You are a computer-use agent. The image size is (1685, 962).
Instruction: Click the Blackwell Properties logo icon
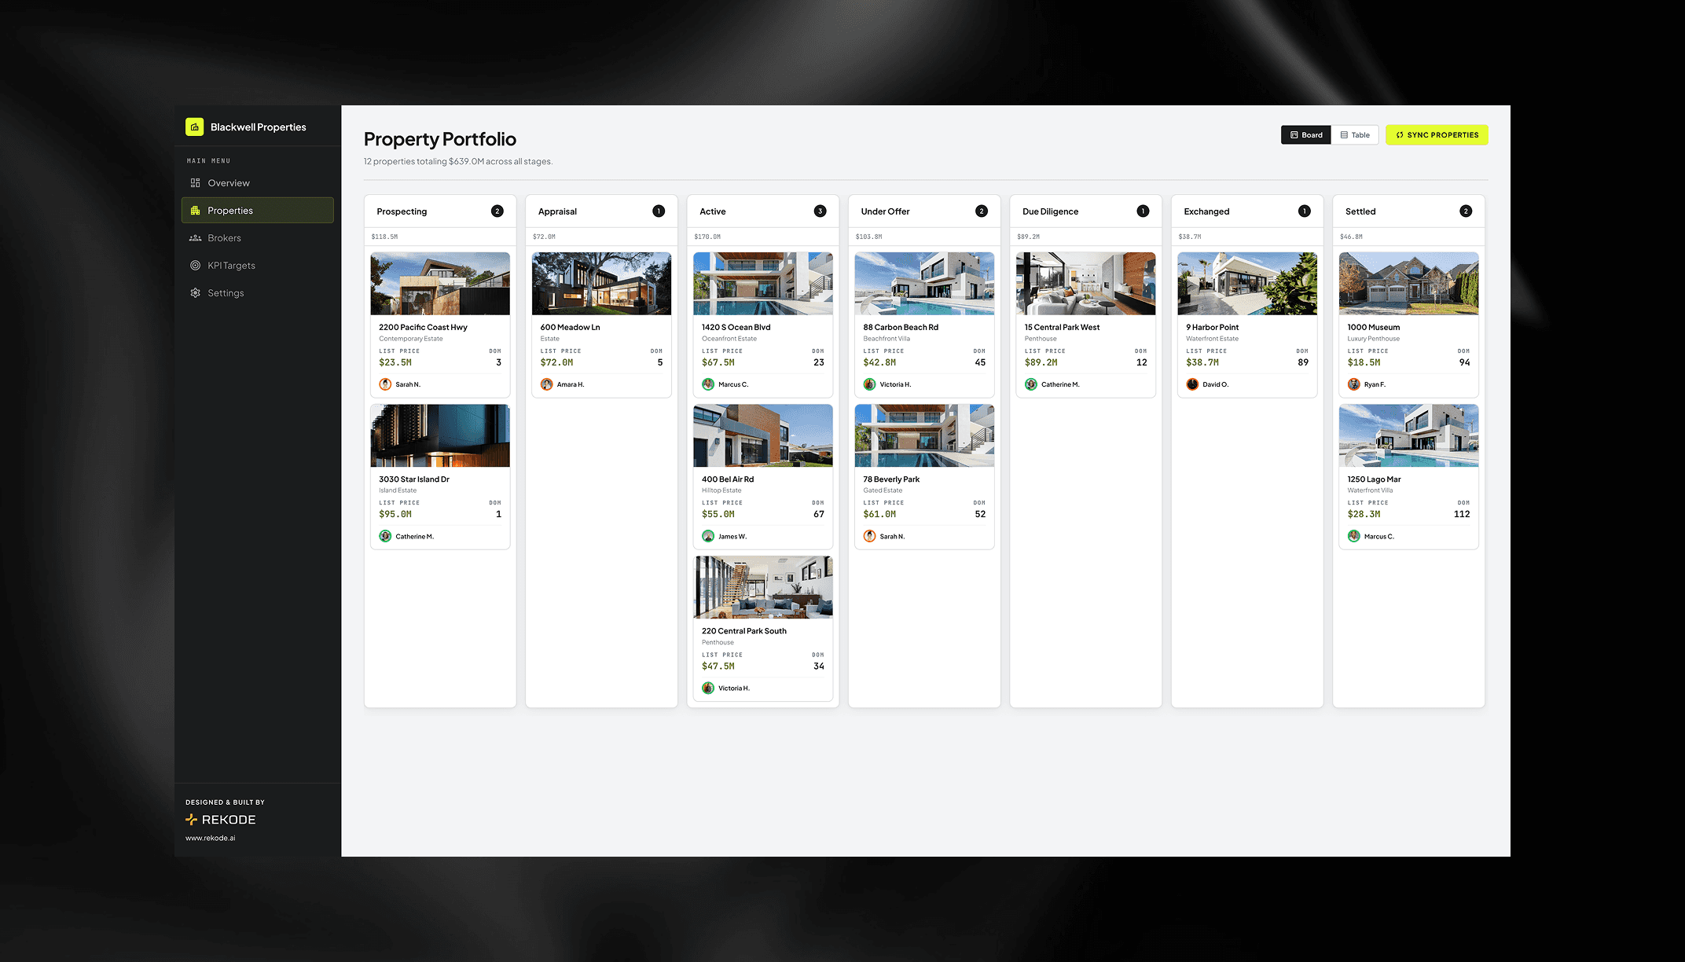194,127
